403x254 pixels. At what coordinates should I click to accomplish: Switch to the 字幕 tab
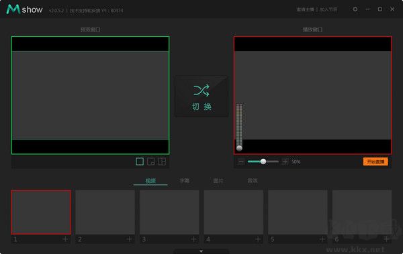[184, 181]
